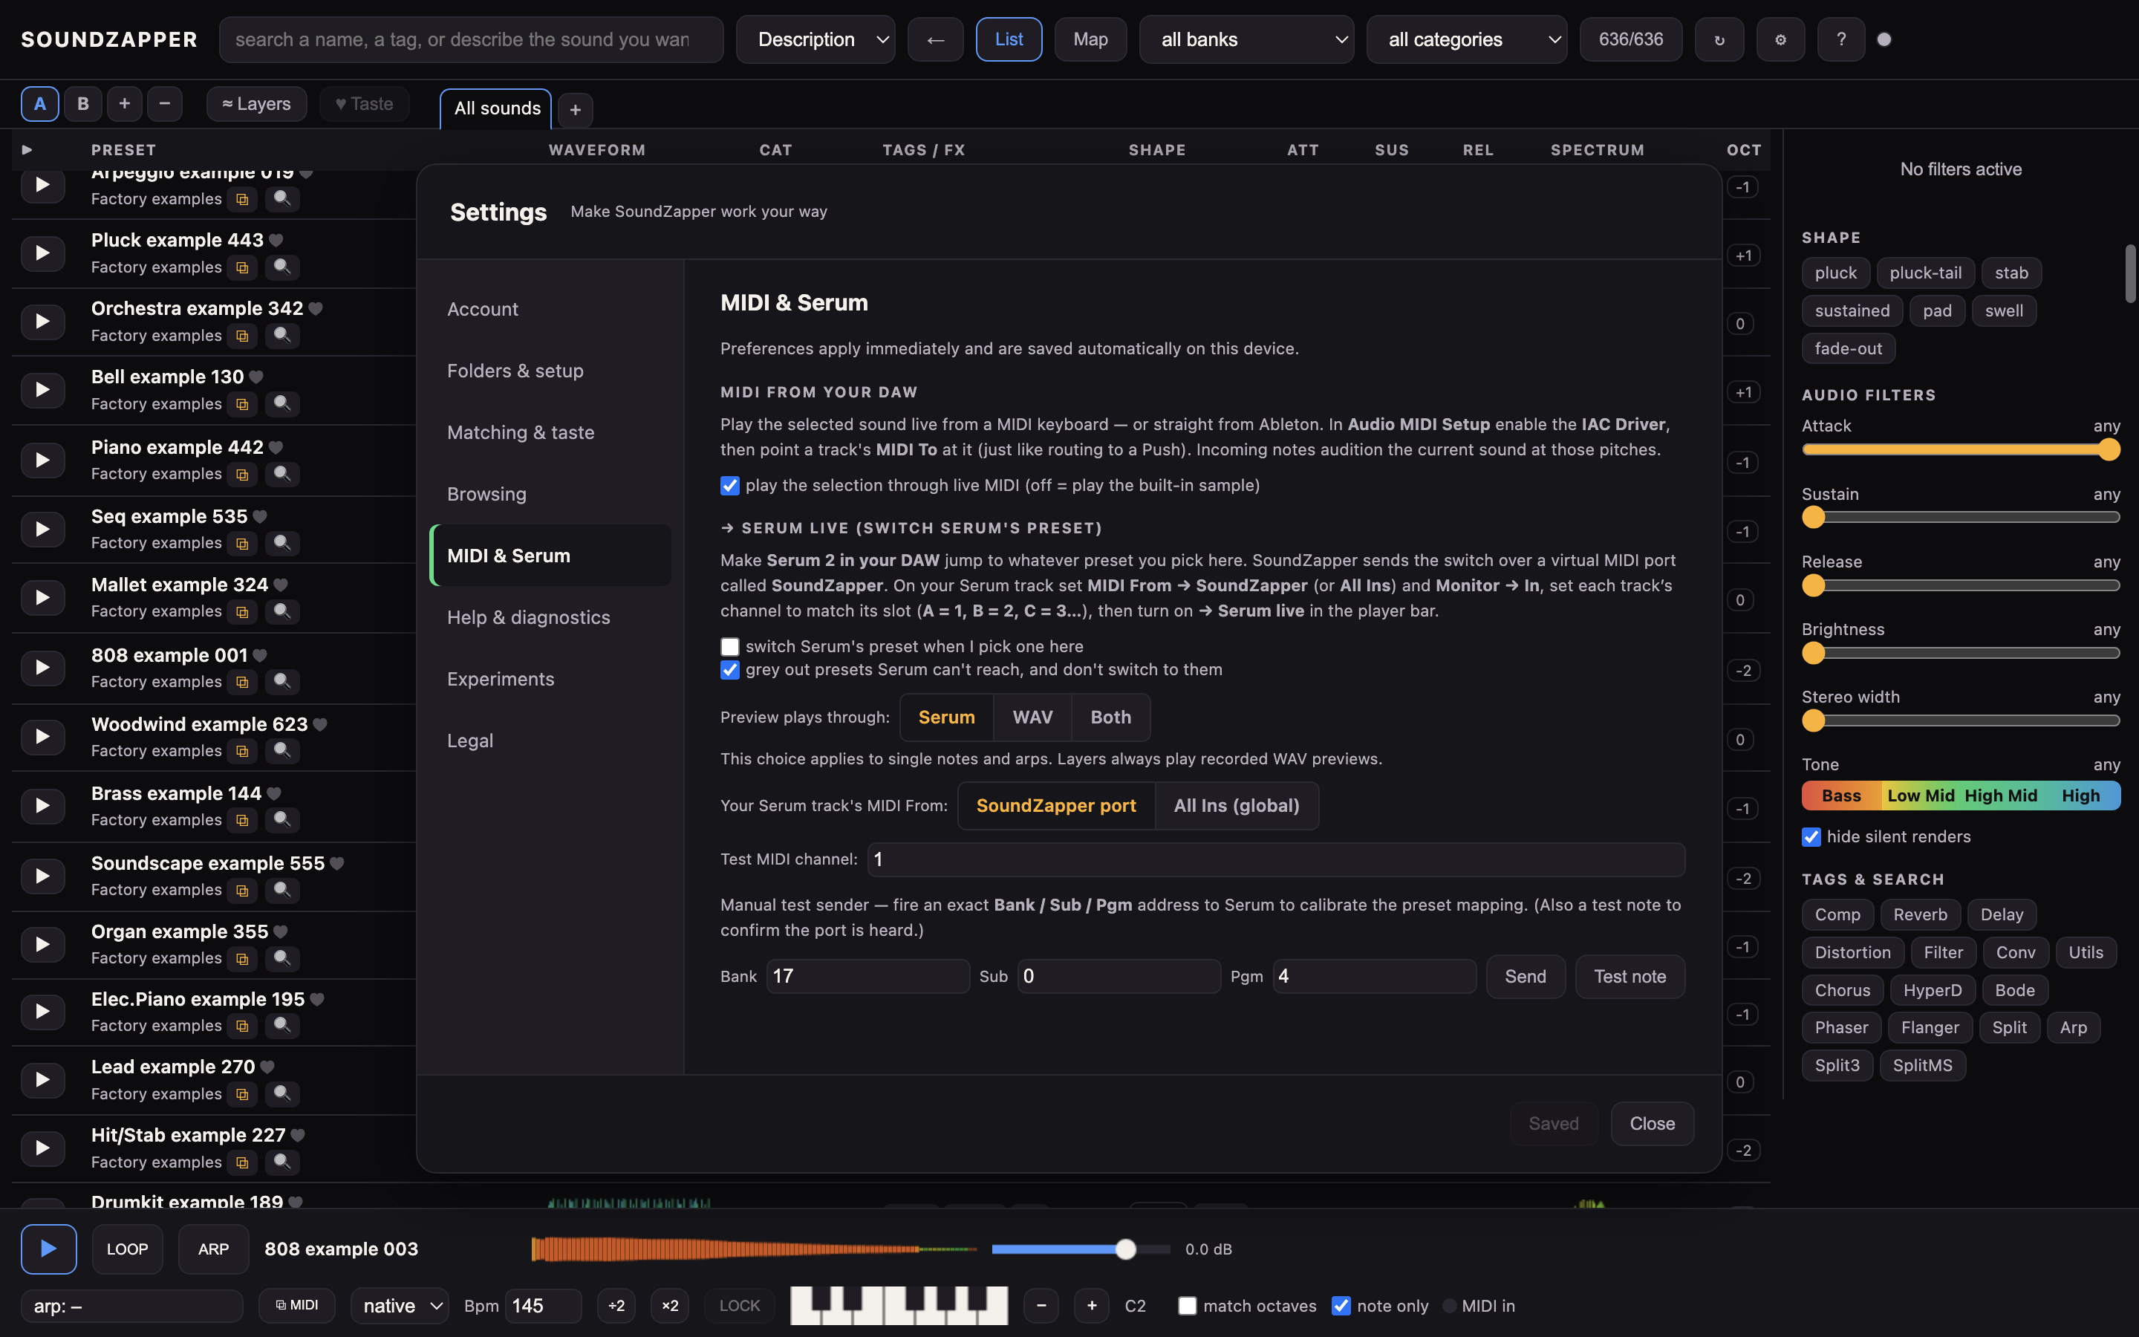This screenshot has height=1337, width=2139.
Task: Switch to Map view
Action: point(1091,40)
